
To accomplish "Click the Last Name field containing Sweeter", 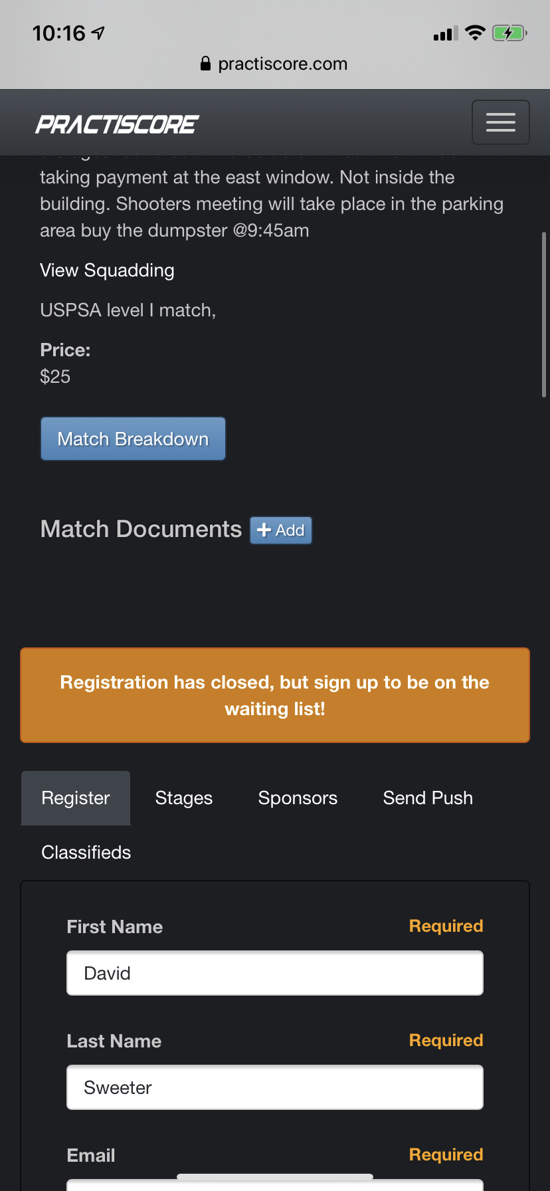I will pyautogui.click(x=274, y=1087).
